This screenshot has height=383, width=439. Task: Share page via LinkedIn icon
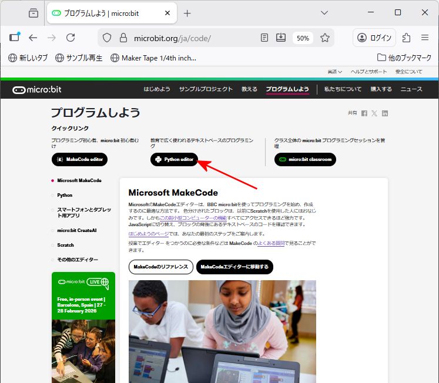[385, 113]
